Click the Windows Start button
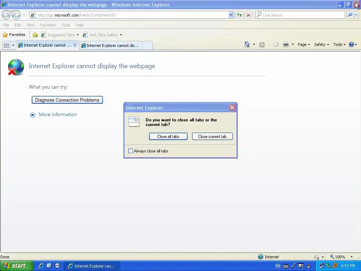The image size is (361, 271). [16, 266]
